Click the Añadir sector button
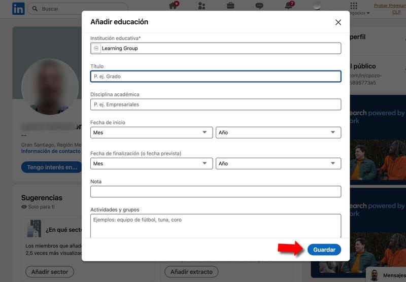Image resolution: width=406 pixels, height=282 pixels. pos(50,272)
